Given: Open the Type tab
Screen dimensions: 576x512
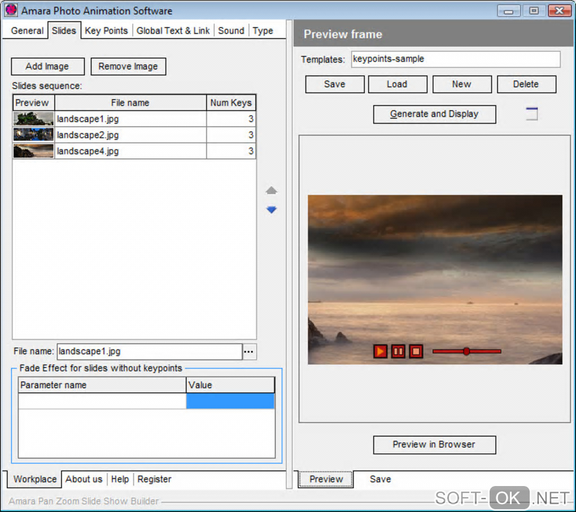Looking at the screenshot, I should (263, 30).
